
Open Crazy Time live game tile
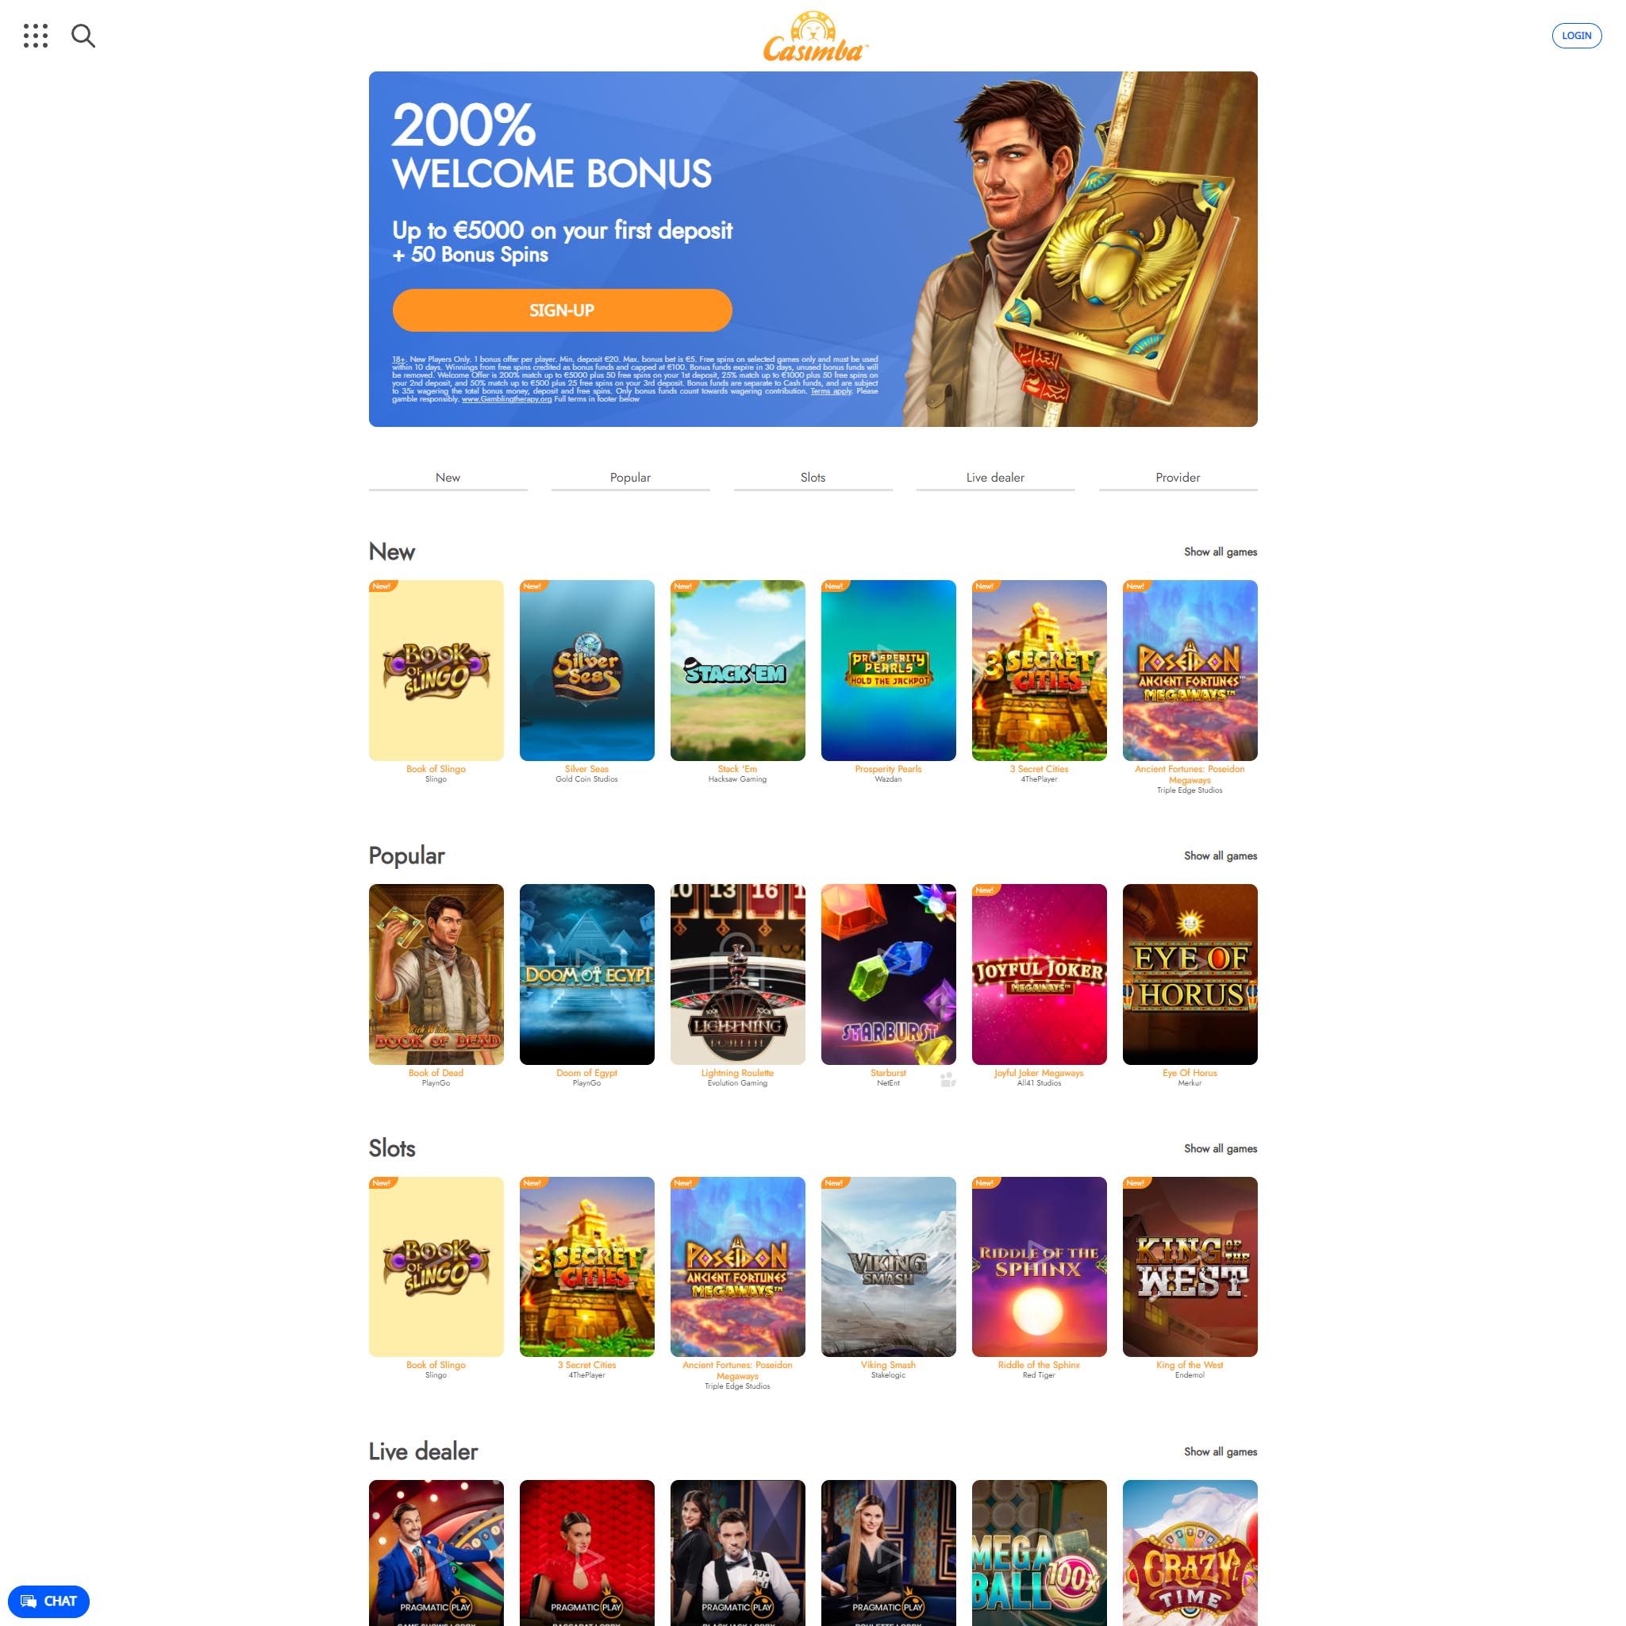click(x=1190, y=1553)
